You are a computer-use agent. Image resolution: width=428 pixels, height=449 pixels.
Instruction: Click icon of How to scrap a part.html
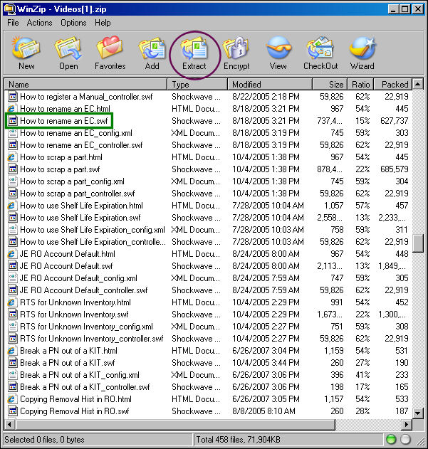point(12,157)
